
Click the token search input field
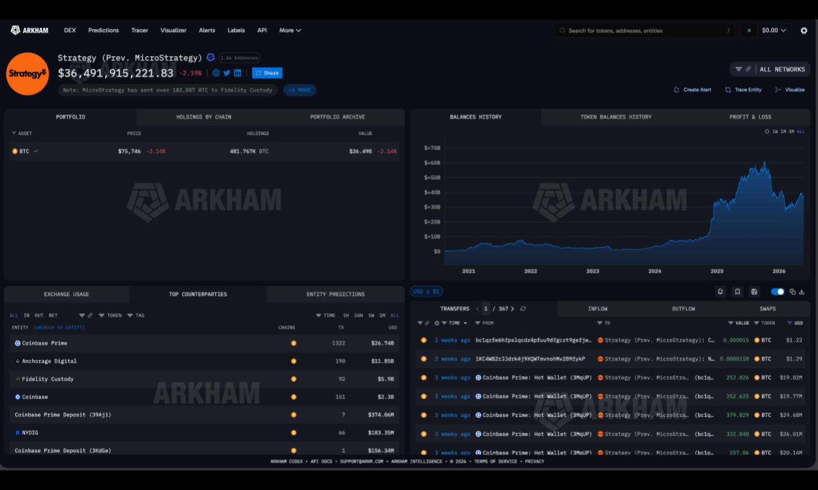[x=644, y=30]
